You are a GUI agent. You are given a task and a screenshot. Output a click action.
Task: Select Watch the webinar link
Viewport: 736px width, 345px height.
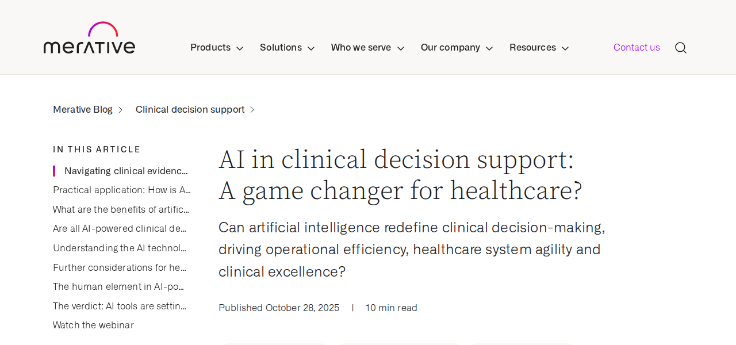tap(93, 325)
